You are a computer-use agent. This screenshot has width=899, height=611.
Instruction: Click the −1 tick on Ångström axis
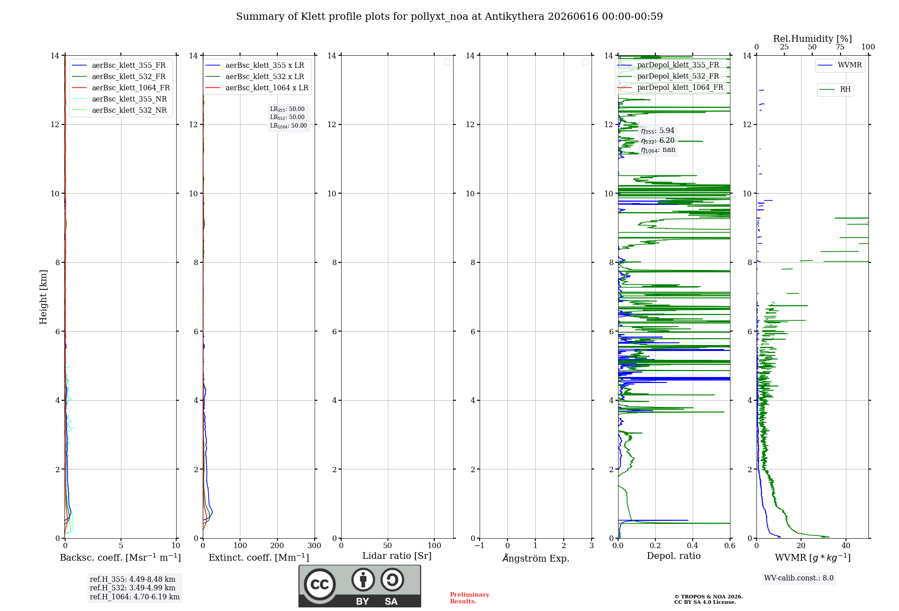[x=479, y=546]
